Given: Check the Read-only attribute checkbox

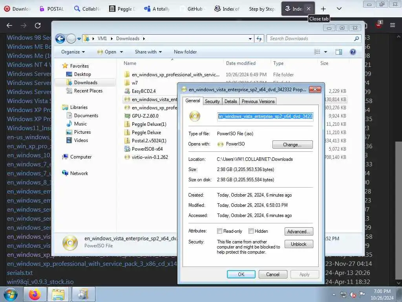Looking at the screenshot, I should pos(219,231).
